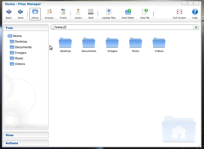
Task: Go back with the Back arrow
Action: [9, 14]
